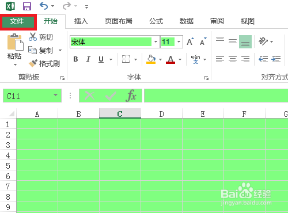The height and width of the screenshot is (213, 288).
Task: Expand the Name Box dropdown
Action: [x=56, y=95]
